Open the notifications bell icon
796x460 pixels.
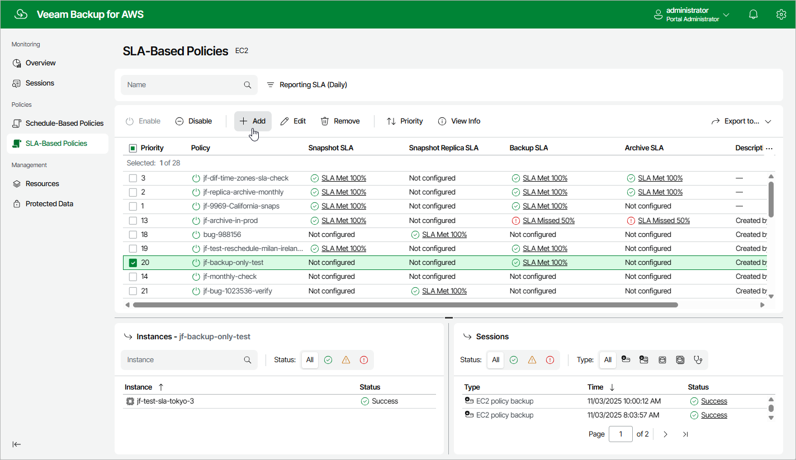(x=753, y=15)
